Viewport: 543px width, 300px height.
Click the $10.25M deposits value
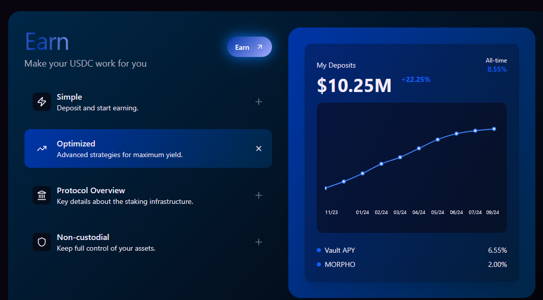coord(354,85)
